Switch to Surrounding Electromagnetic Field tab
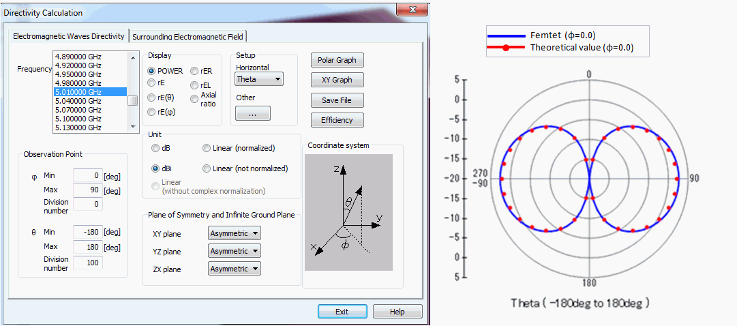The image size is (737, 326). (x=188, y=36)
